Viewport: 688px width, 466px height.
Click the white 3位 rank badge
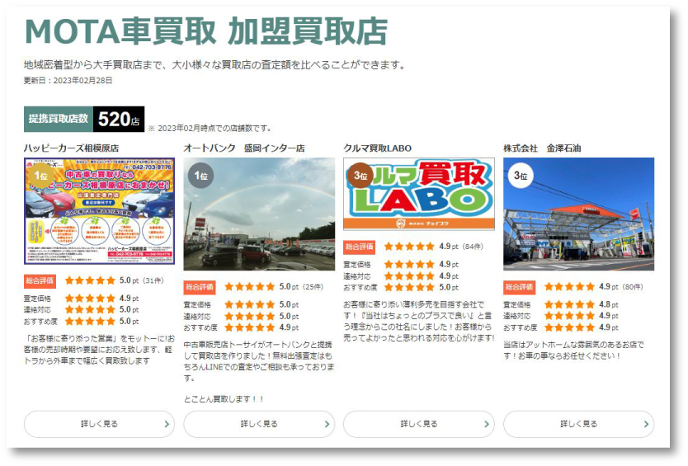click(520, 176)
